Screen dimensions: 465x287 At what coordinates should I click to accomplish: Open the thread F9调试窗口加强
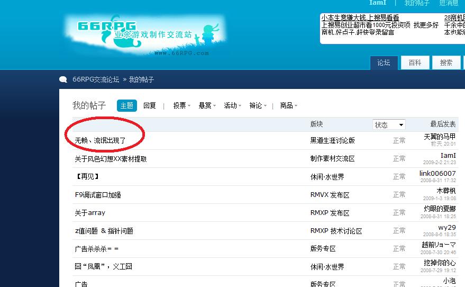coord(98,195)
